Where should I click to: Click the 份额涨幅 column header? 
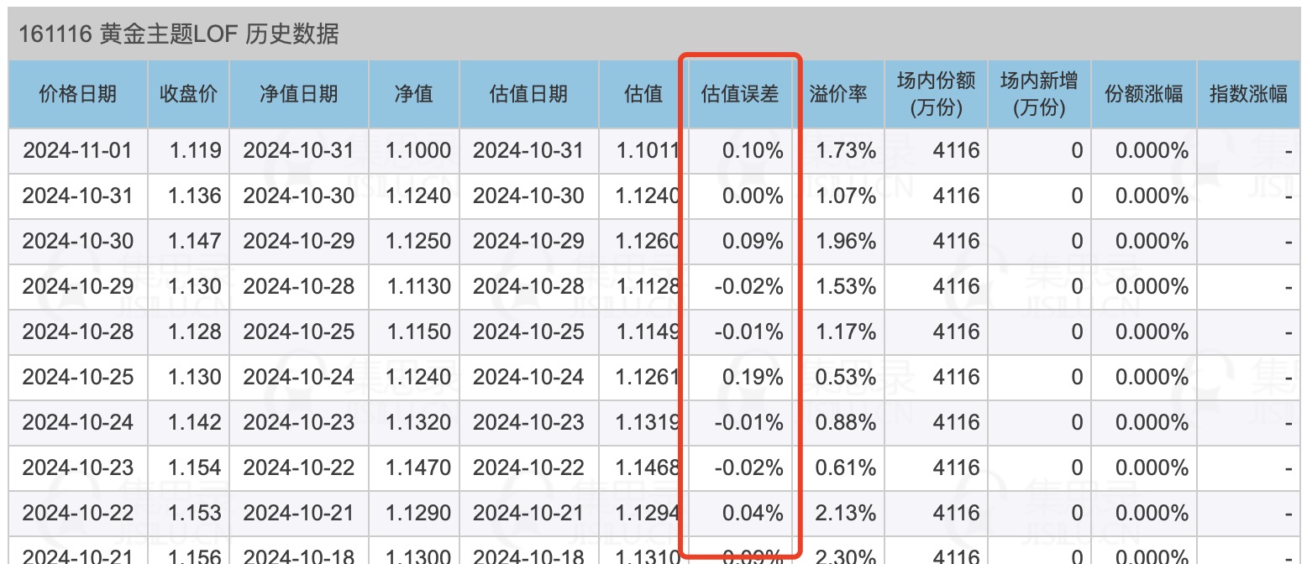1143,94
